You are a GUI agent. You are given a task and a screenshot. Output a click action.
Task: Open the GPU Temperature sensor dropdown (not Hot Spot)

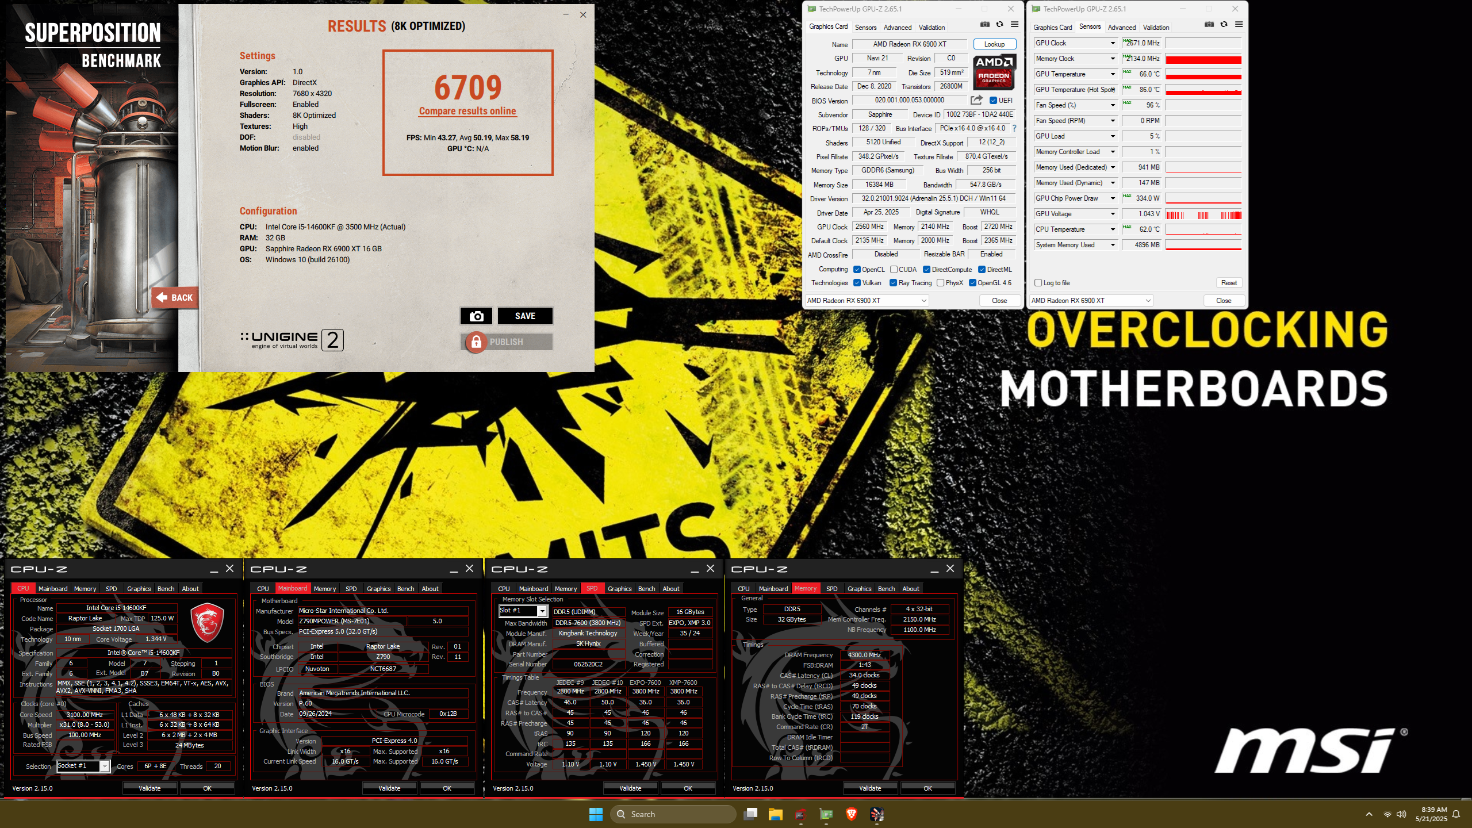[1113, 74]
